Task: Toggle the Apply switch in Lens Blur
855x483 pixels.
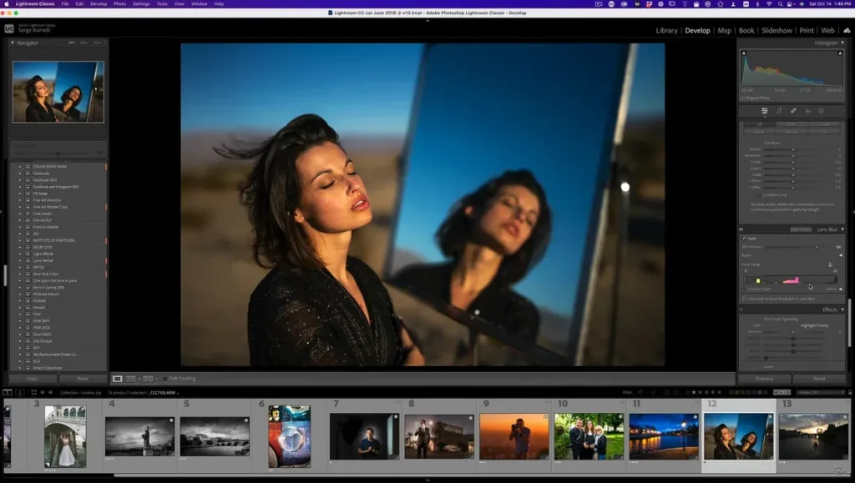Action: tap(744, 239)
